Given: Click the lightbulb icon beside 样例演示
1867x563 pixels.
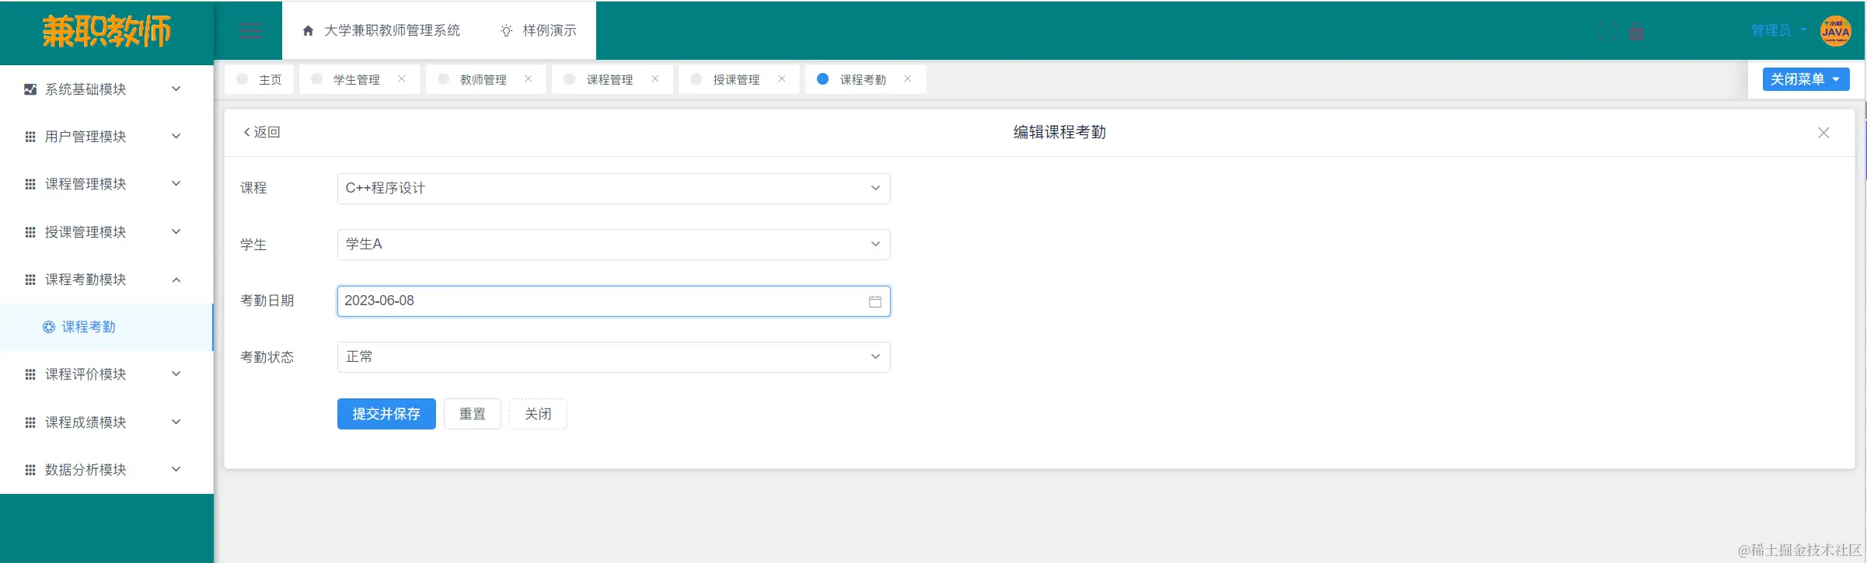Looking at the screenshot, I should point(506,31).
